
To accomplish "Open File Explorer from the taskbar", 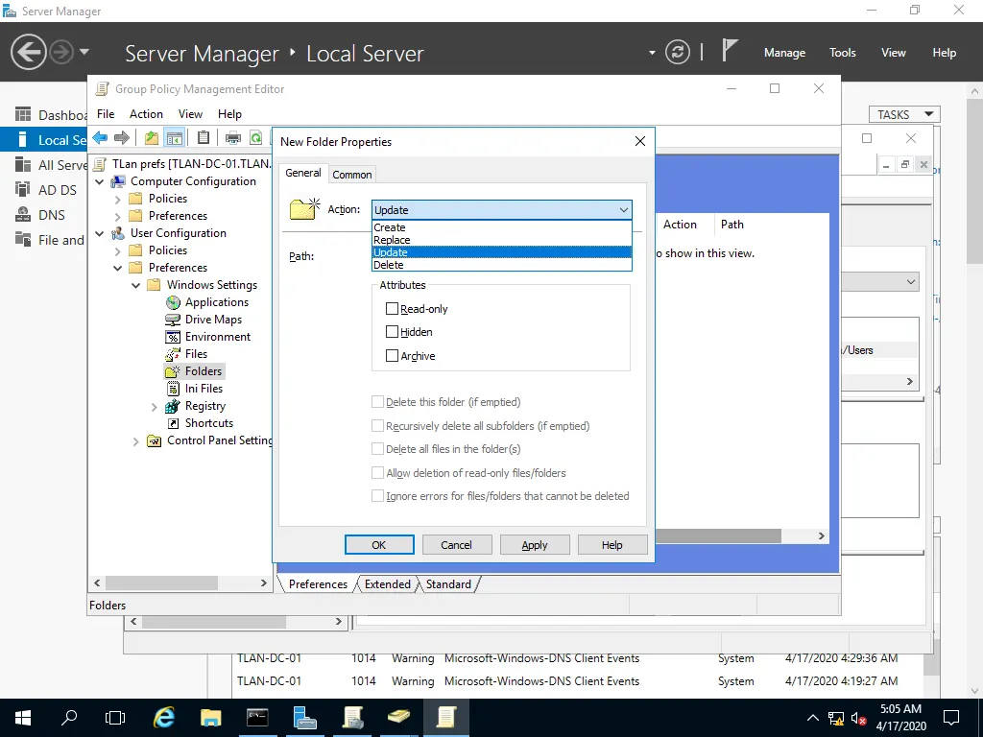I will pyautogui.click(x=210, y=717).
